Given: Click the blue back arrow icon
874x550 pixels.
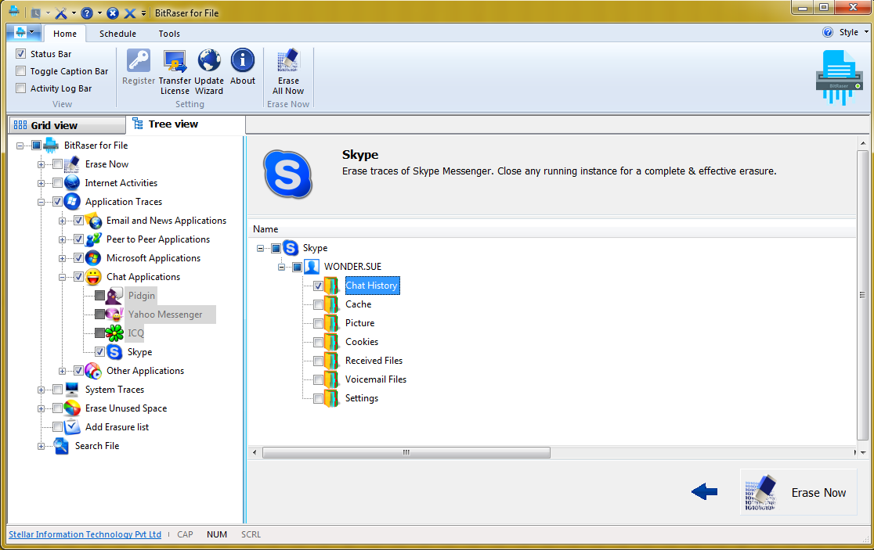Looking at the screenshot, I should click(705, 491).
